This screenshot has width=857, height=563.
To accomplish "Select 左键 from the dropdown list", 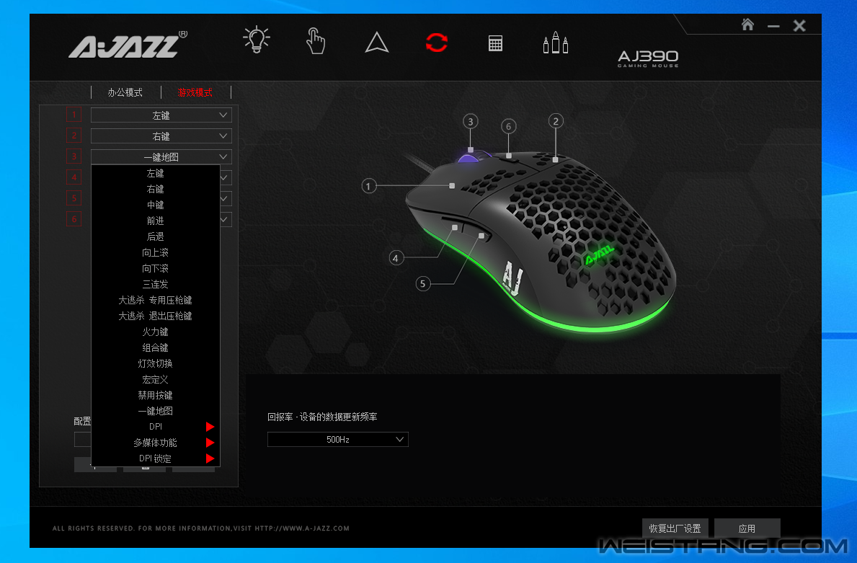I will point(155,173).
